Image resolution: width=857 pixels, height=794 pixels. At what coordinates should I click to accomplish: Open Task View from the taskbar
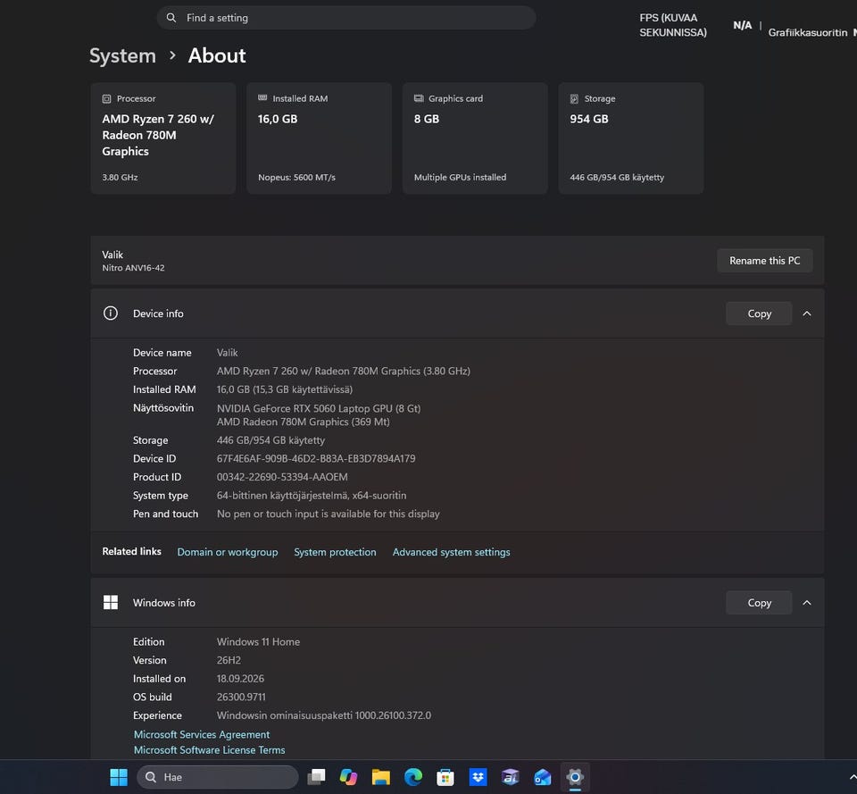(316, 777)
